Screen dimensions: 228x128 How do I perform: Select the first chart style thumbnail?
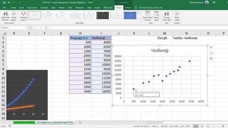(34, 16)
